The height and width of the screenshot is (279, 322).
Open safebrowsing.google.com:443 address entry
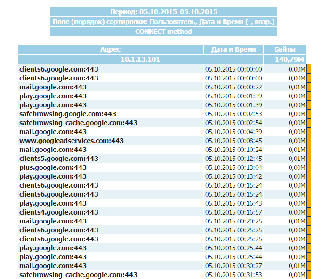pos(68,114)
